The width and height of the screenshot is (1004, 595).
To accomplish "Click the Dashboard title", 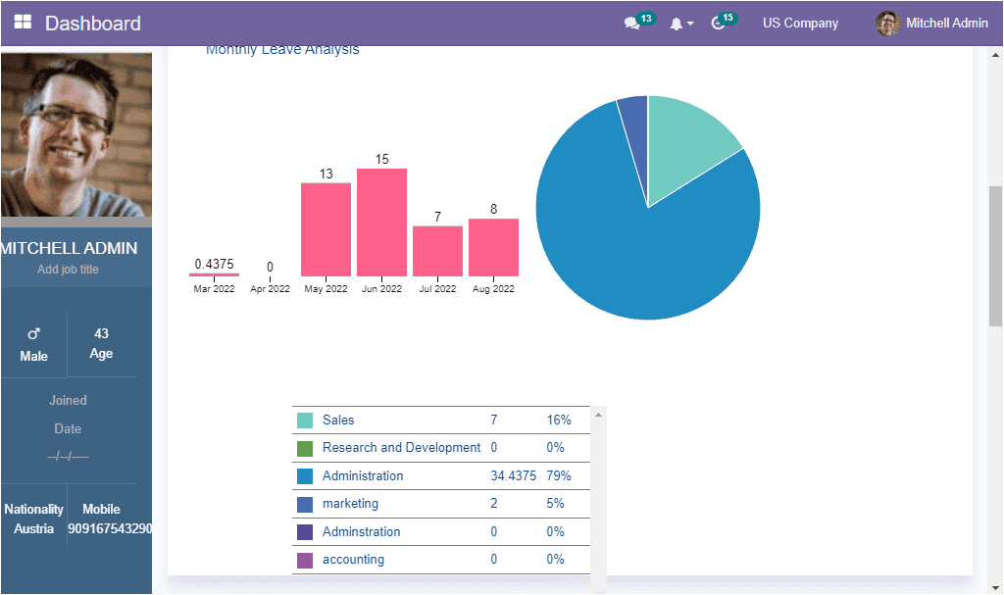I will (x=93, y=24).
